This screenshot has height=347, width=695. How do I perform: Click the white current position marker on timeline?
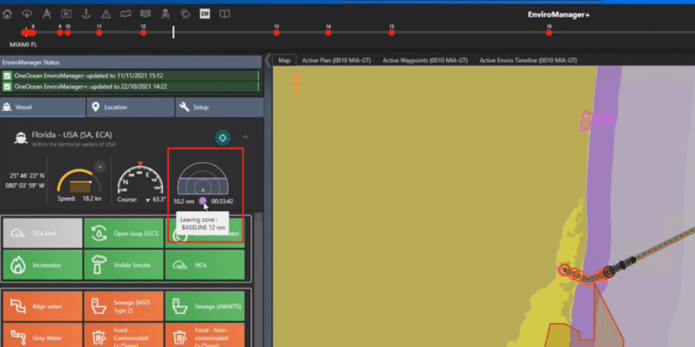pyautogui.click(x=173, y=31)
